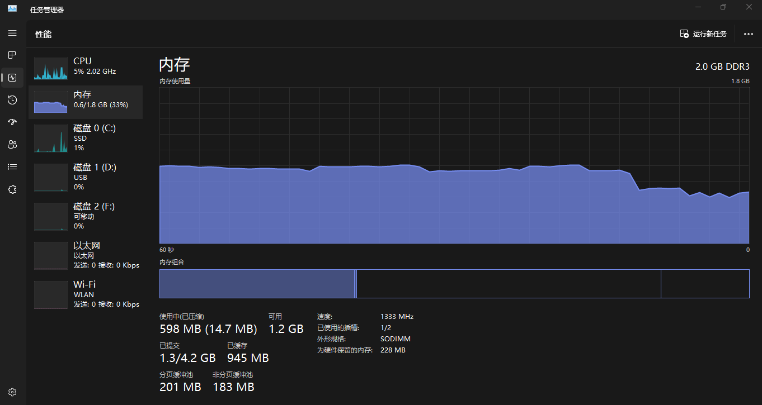The height and width of the screenshot is (405, 762).
Task: Select 磁盘 1 (D:) USB entry
Action: point(86,177)
